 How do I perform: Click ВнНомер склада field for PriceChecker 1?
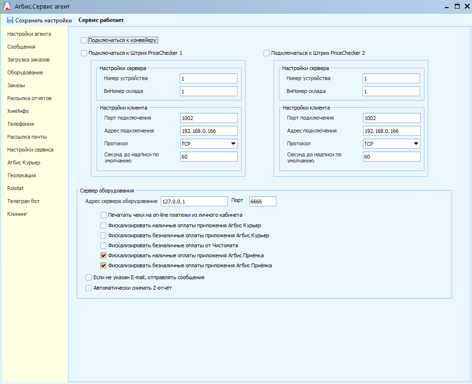pyautogui.click(x=208, y=91)
